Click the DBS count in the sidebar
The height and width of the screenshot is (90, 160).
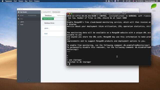22,15
